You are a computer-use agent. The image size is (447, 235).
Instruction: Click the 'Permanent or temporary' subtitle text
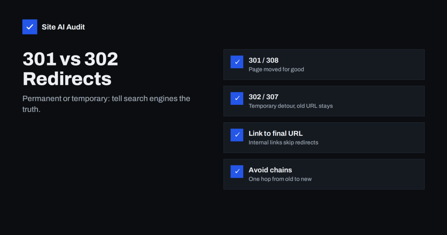tap(107, 104)
